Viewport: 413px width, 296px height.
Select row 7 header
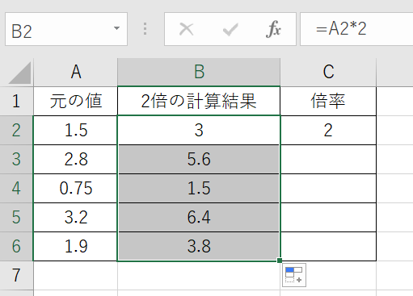point(16,275)
